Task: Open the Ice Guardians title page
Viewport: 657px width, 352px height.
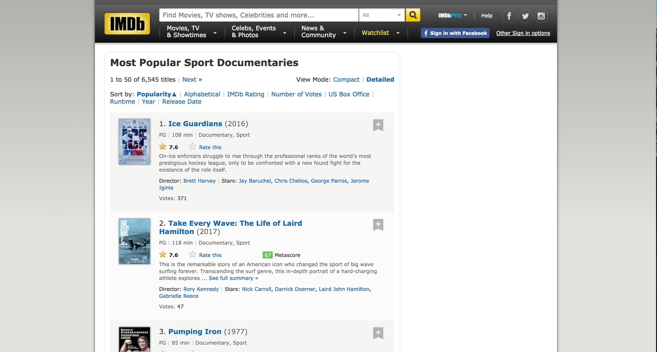Action: (x=195, y=124)
